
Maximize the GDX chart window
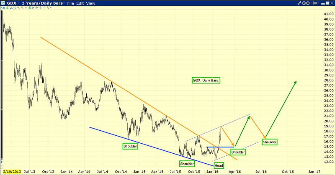pos(327,3)
